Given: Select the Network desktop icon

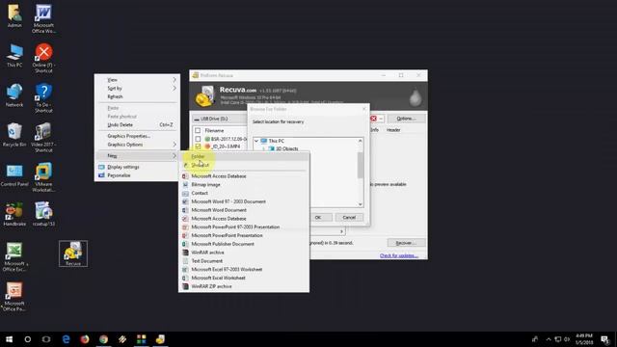Looking at the screenshot, I should [14, 95].
